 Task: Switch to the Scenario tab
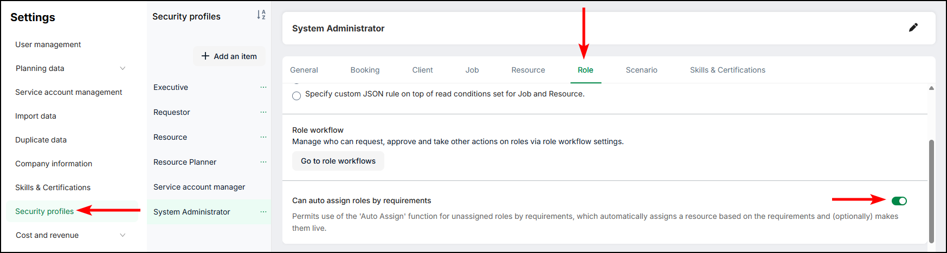[641, 70]
